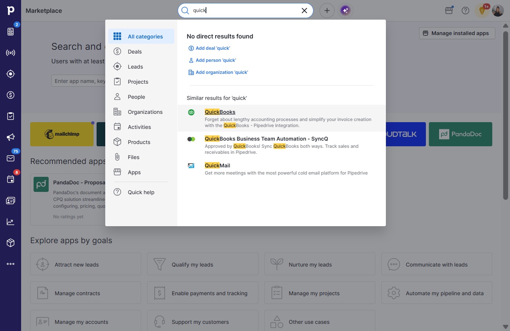Screen dimensions: 510x331
Task: Filter search results by Products
Action: point(141,142)
